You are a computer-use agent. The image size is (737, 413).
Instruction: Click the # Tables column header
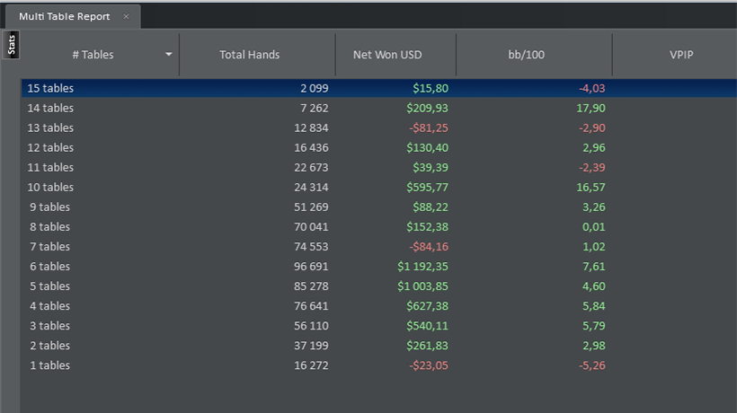(x=93, y=55)
